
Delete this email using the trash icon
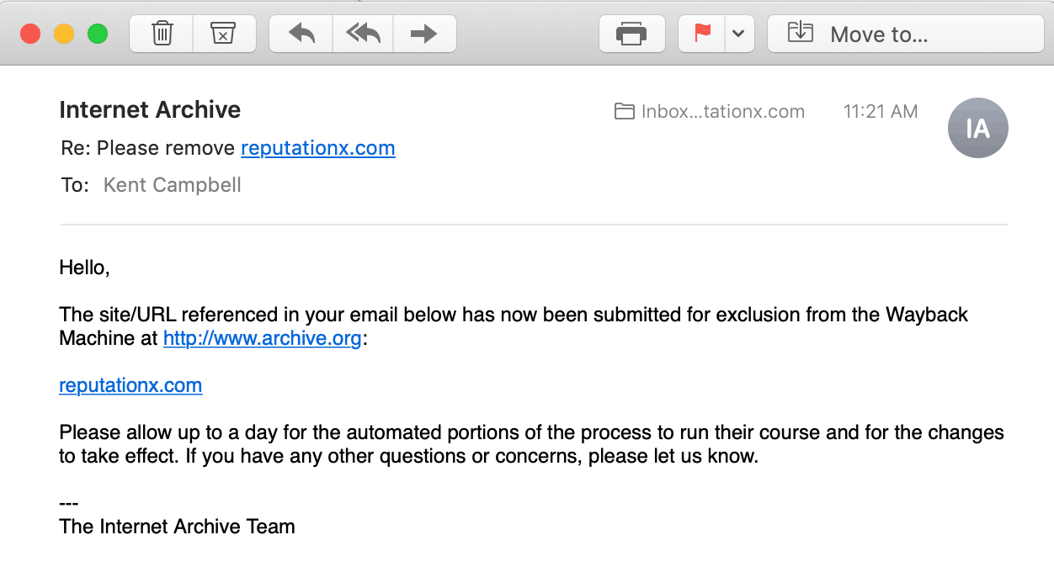161,33
